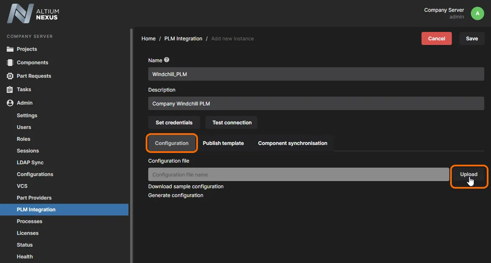This screenshot has height=263, width=491.
Task: Open the Projects folder icon
Action: click(x=10, y=49)
